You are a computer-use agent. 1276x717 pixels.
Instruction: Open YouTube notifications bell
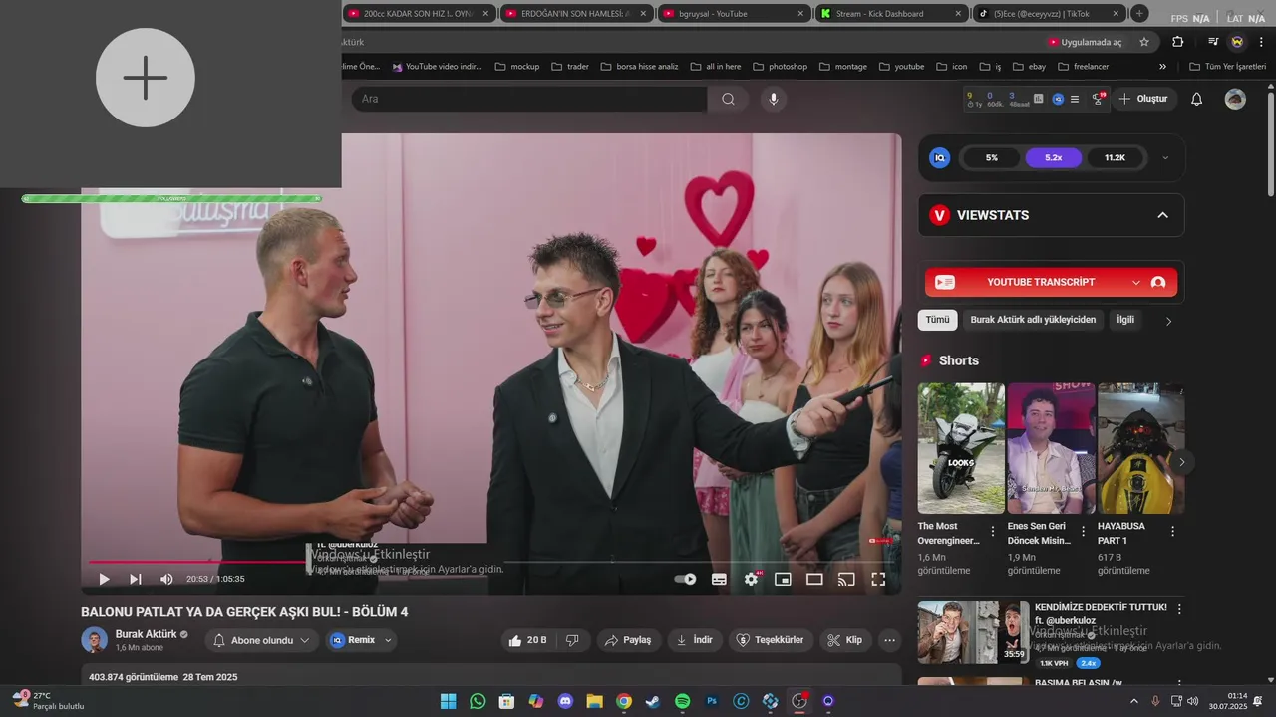[1197, 99]
